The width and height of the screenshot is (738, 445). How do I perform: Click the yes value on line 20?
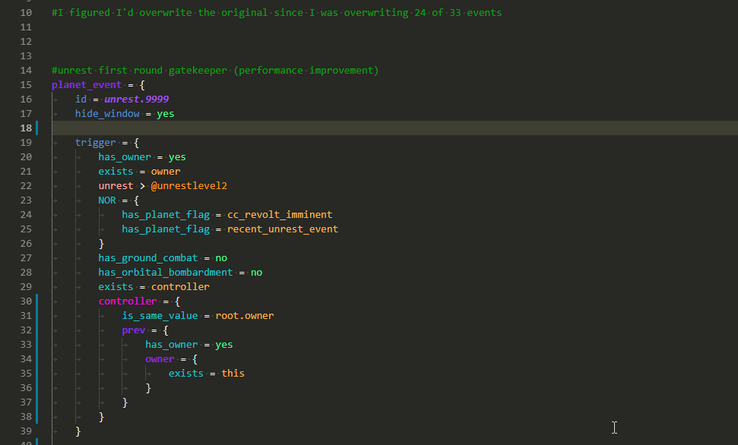click(177, 157)
